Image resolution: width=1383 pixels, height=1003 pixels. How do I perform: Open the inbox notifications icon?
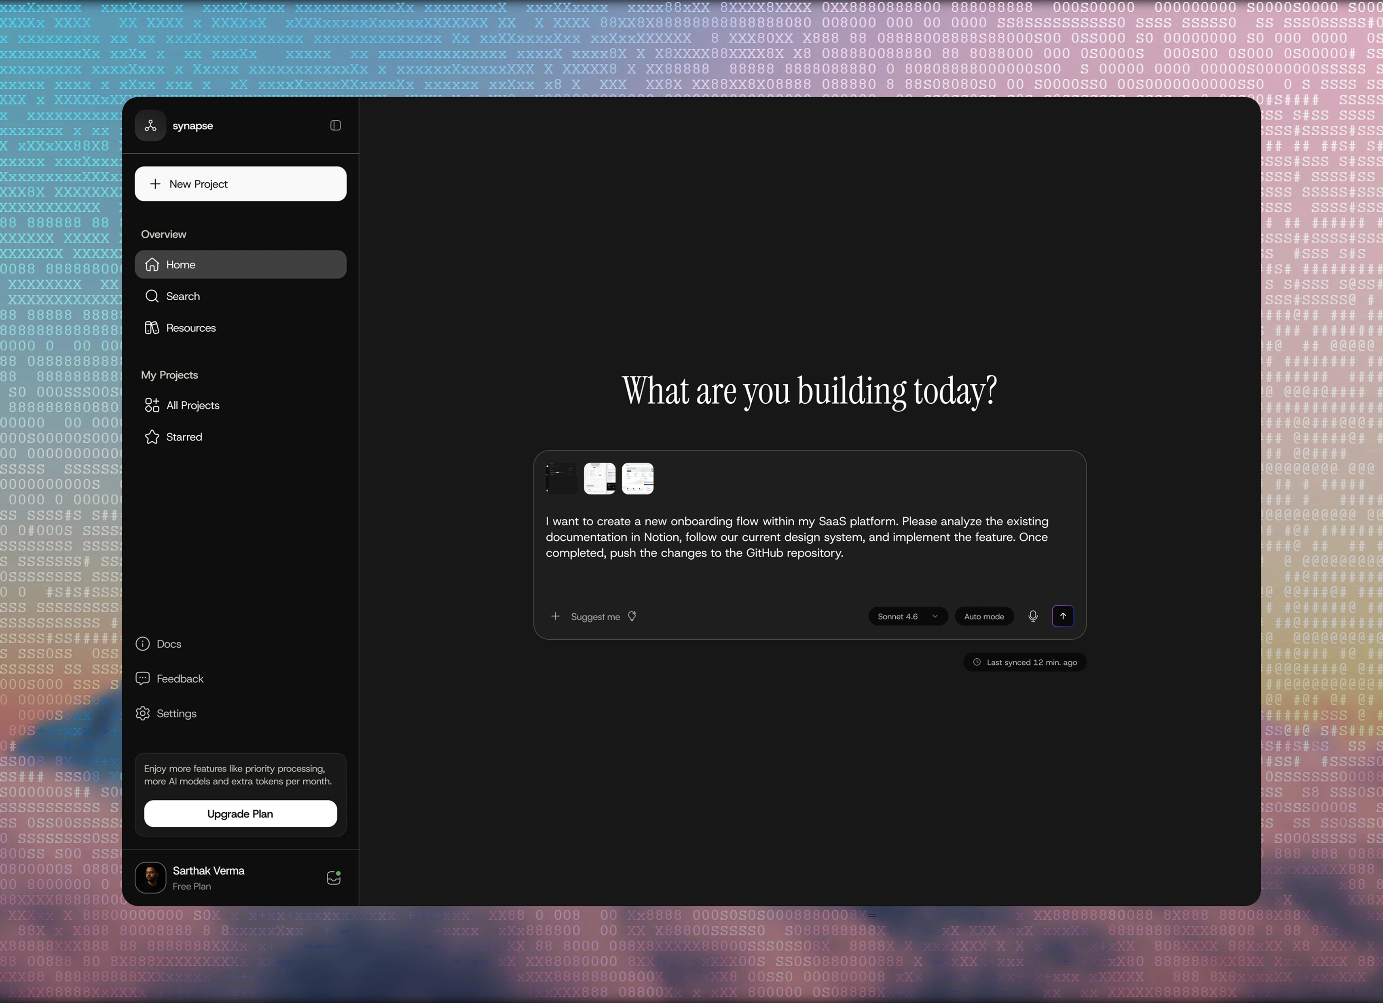coord(334,877)
